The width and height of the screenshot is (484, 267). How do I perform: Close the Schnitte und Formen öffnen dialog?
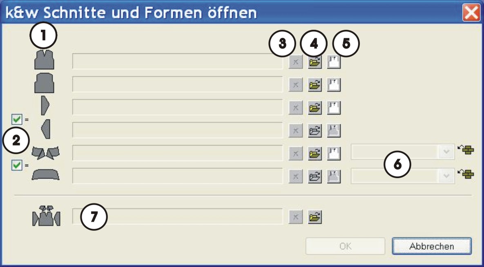coord(471,13)
